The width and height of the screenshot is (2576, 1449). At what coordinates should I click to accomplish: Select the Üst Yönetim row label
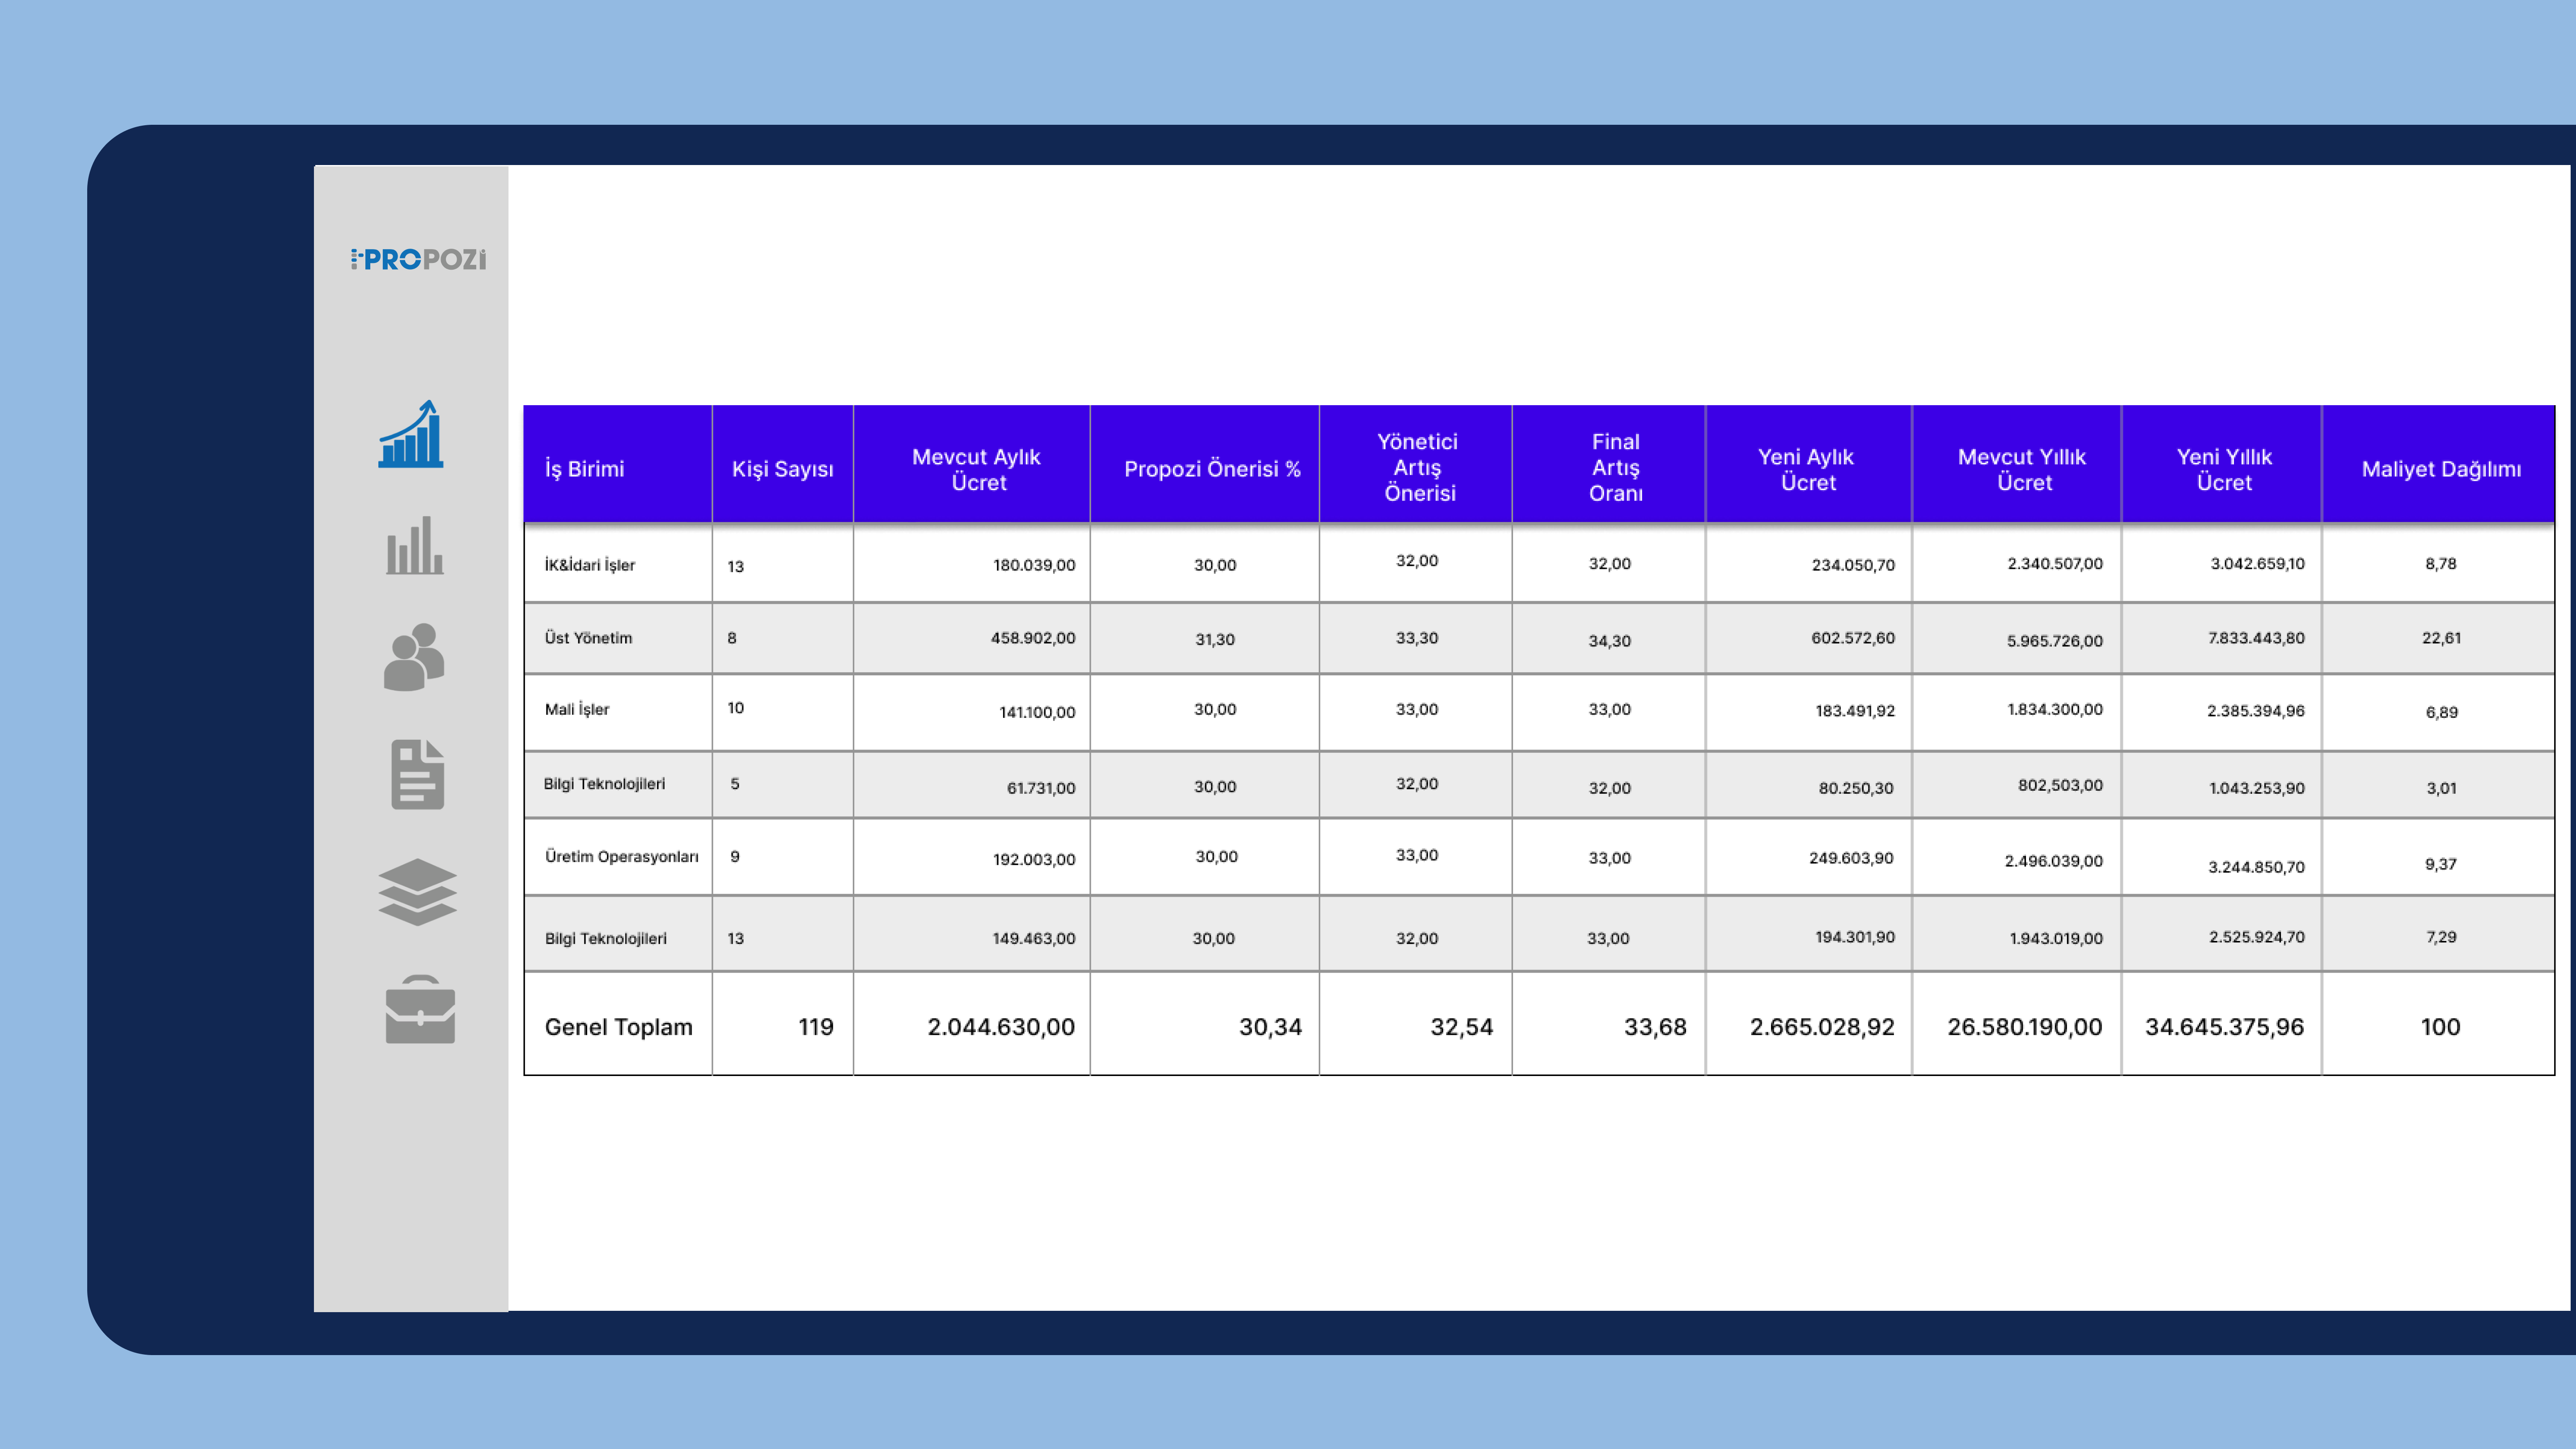(x=588, y=638)
